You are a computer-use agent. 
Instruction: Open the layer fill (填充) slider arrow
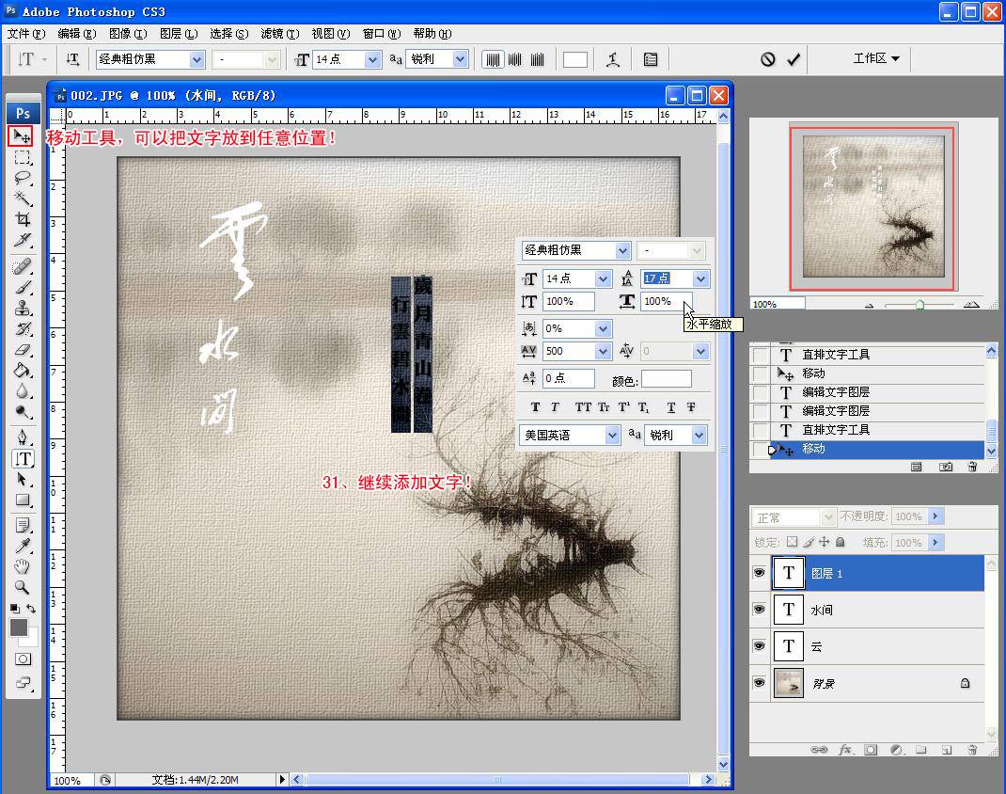coord(935,543)
